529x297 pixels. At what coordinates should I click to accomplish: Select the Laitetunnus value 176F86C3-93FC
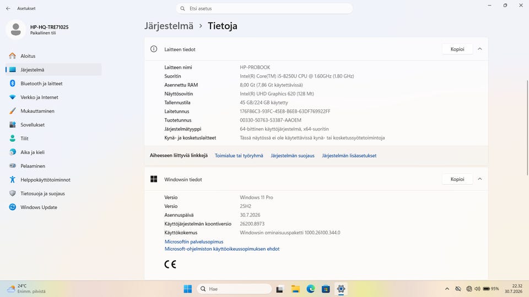click(x=285, y=112)
